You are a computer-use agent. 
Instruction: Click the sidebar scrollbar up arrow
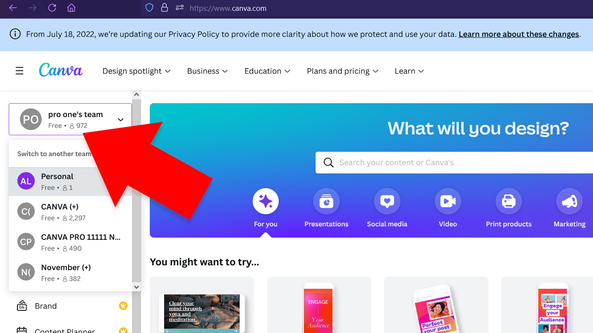[137, 95]
